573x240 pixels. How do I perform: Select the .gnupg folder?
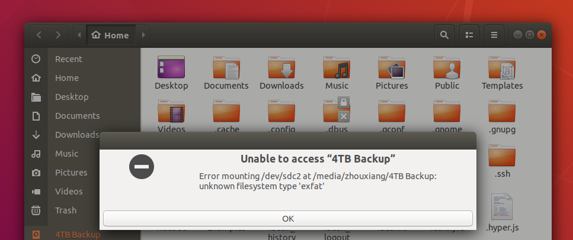(x=502, y=116)
